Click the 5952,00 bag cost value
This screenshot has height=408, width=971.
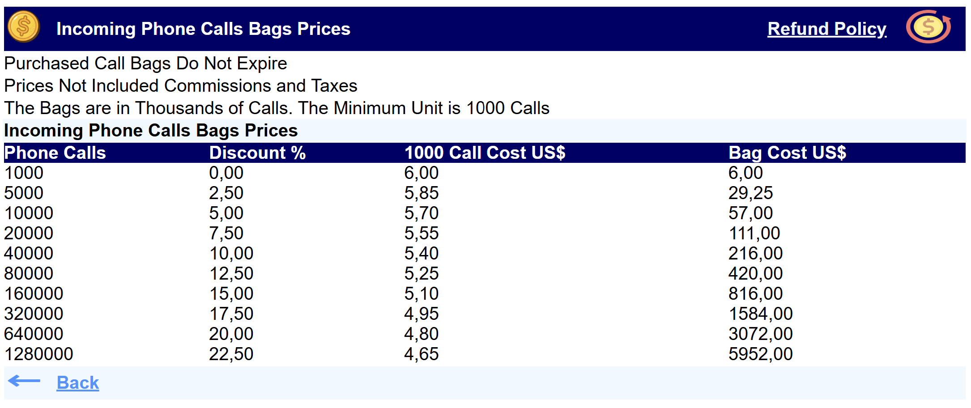point(760,354)
